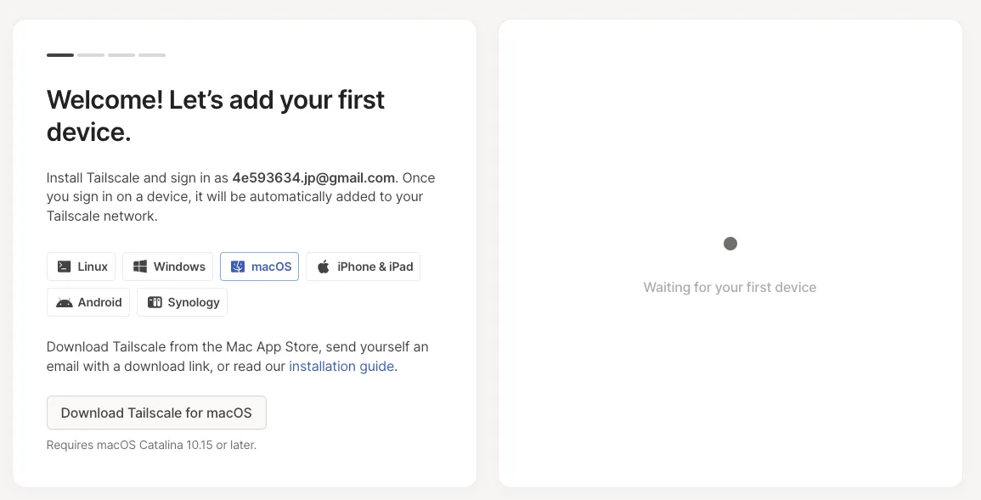Pick the macOS text label
981x500 pixels.
271,267
